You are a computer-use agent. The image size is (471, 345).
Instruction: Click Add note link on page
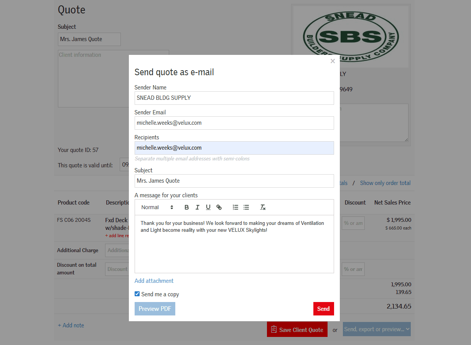[71, 325]
